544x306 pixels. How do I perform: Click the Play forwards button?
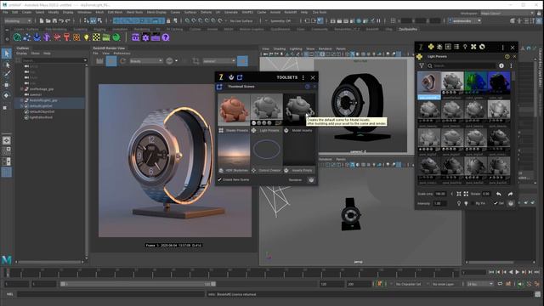click(517, 272)
